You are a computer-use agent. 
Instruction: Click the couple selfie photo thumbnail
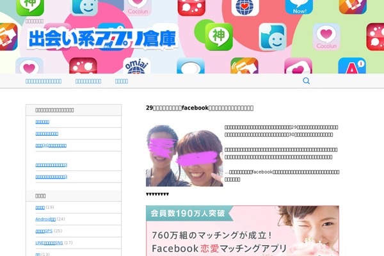(x=184, y=156)
